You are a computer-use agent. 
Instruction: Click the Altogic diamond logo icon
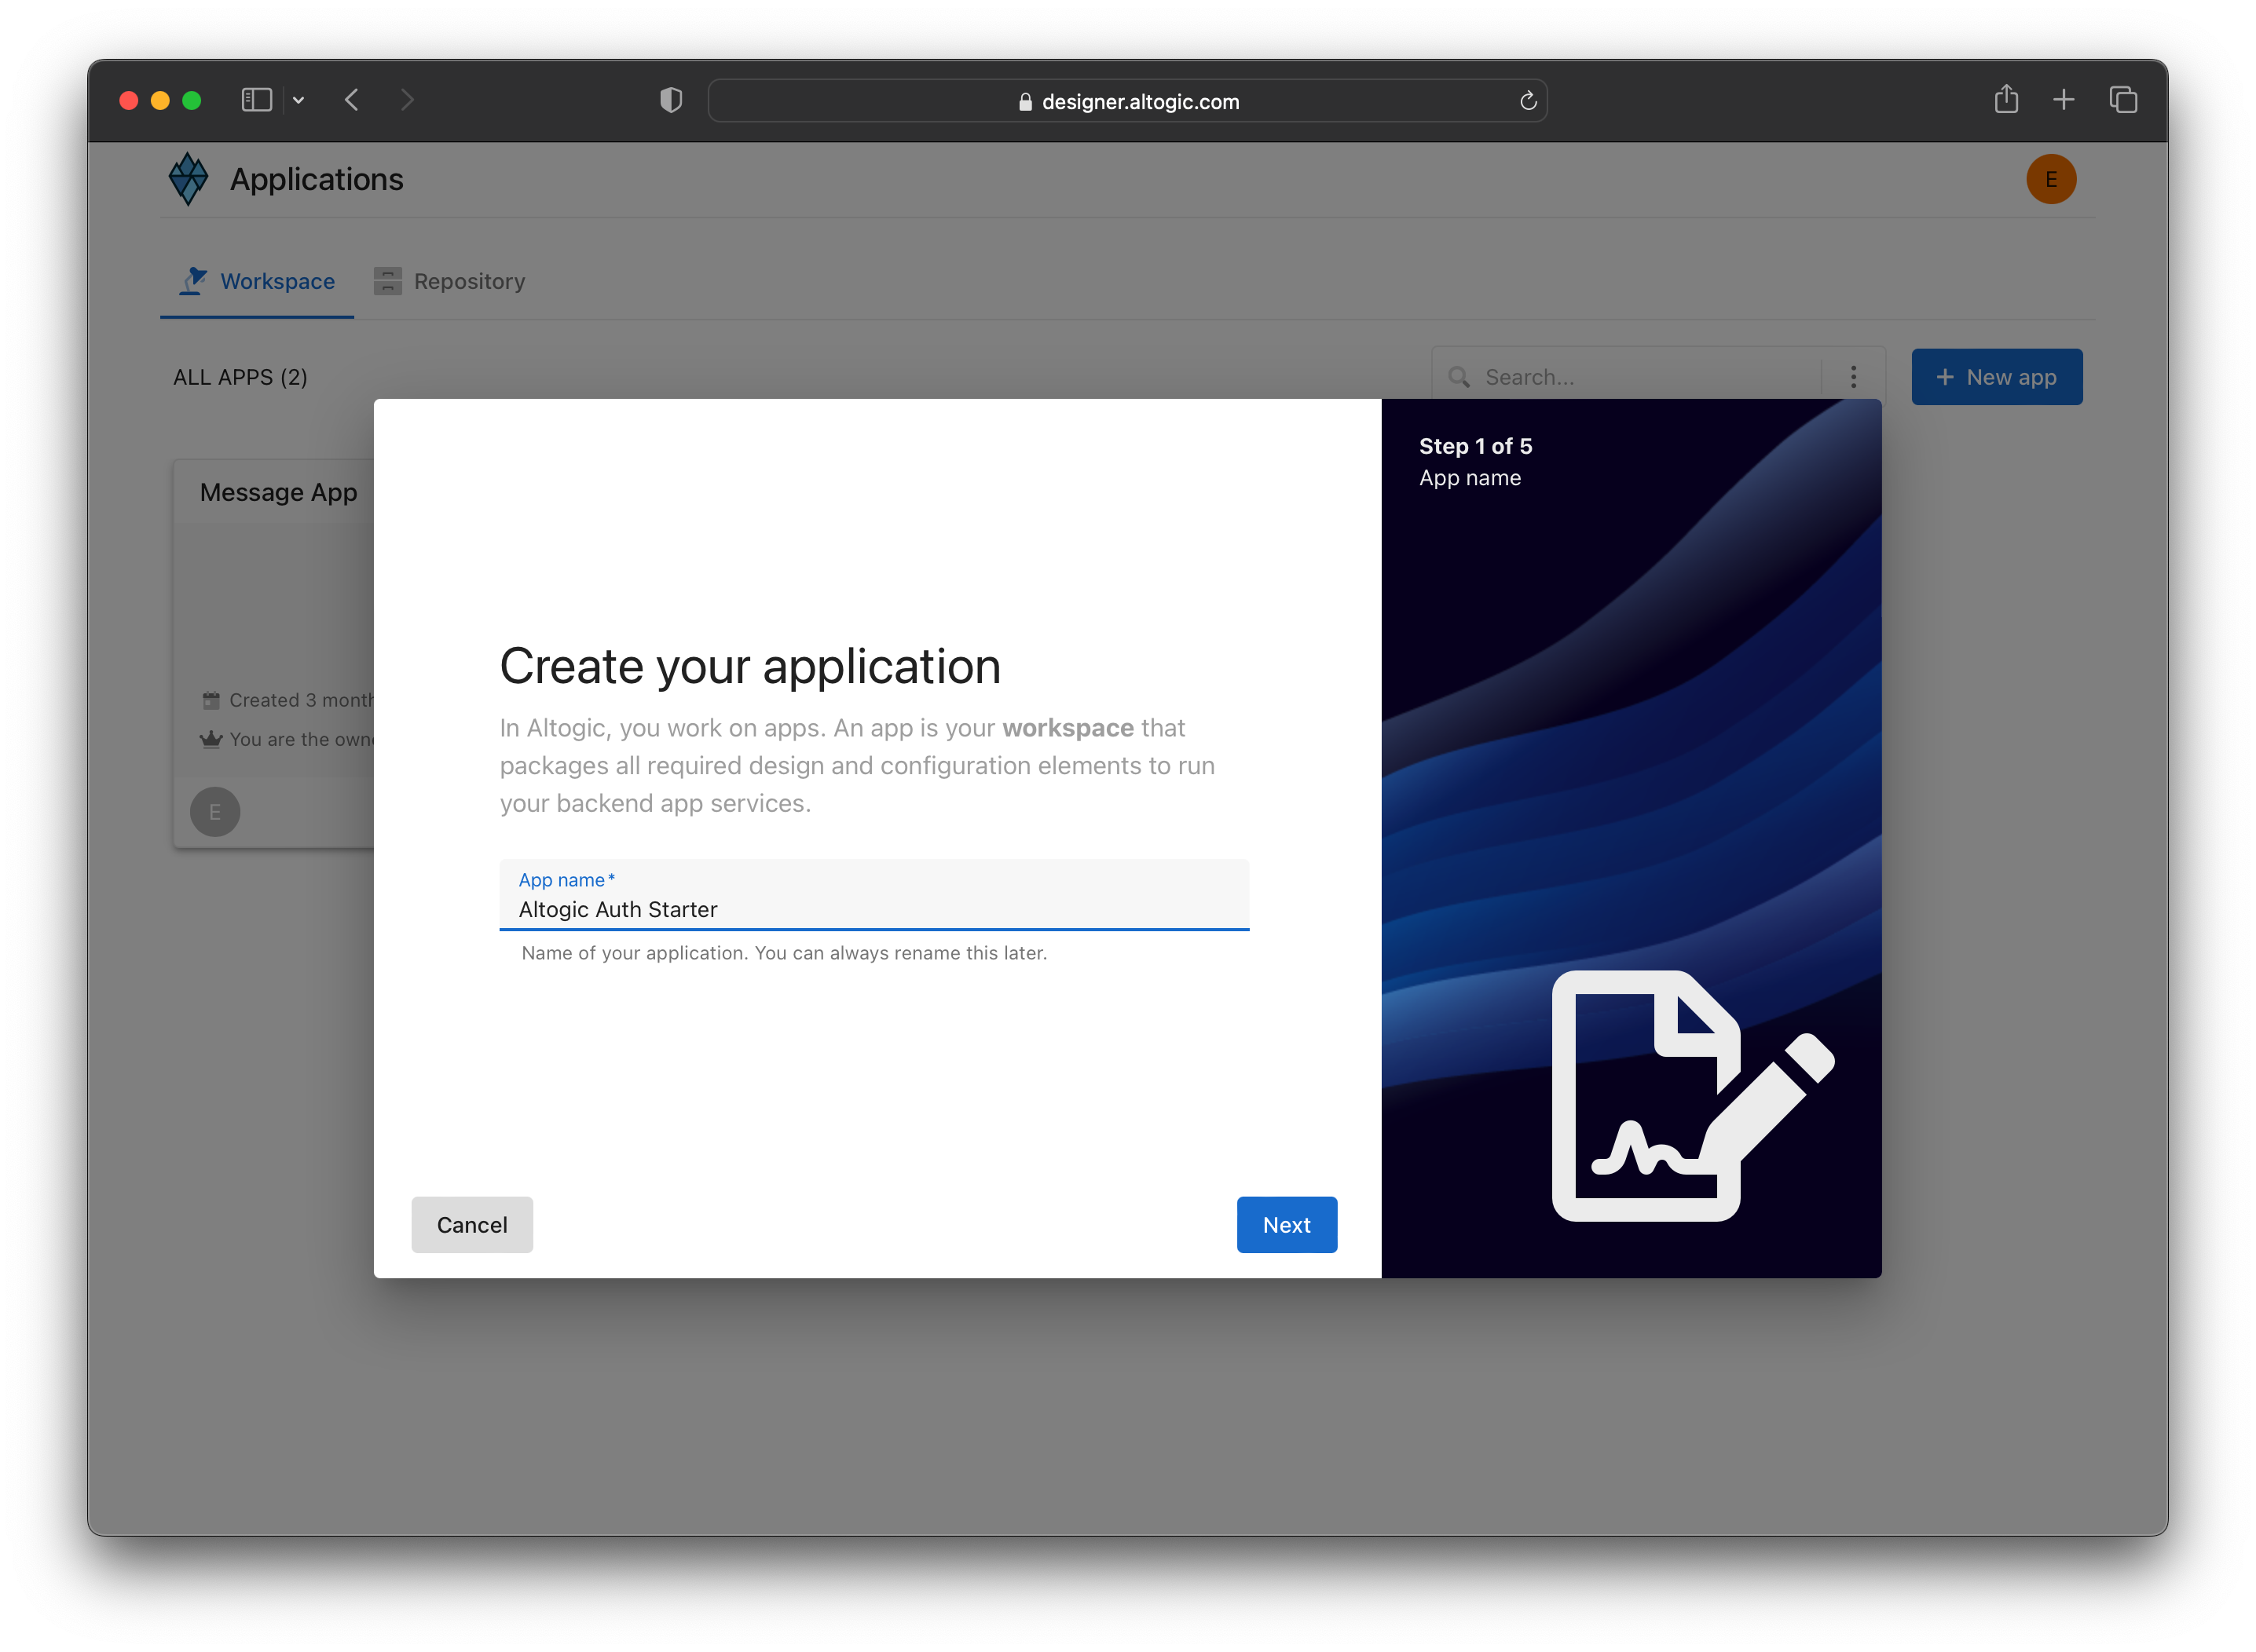click(x=189, y=178)
